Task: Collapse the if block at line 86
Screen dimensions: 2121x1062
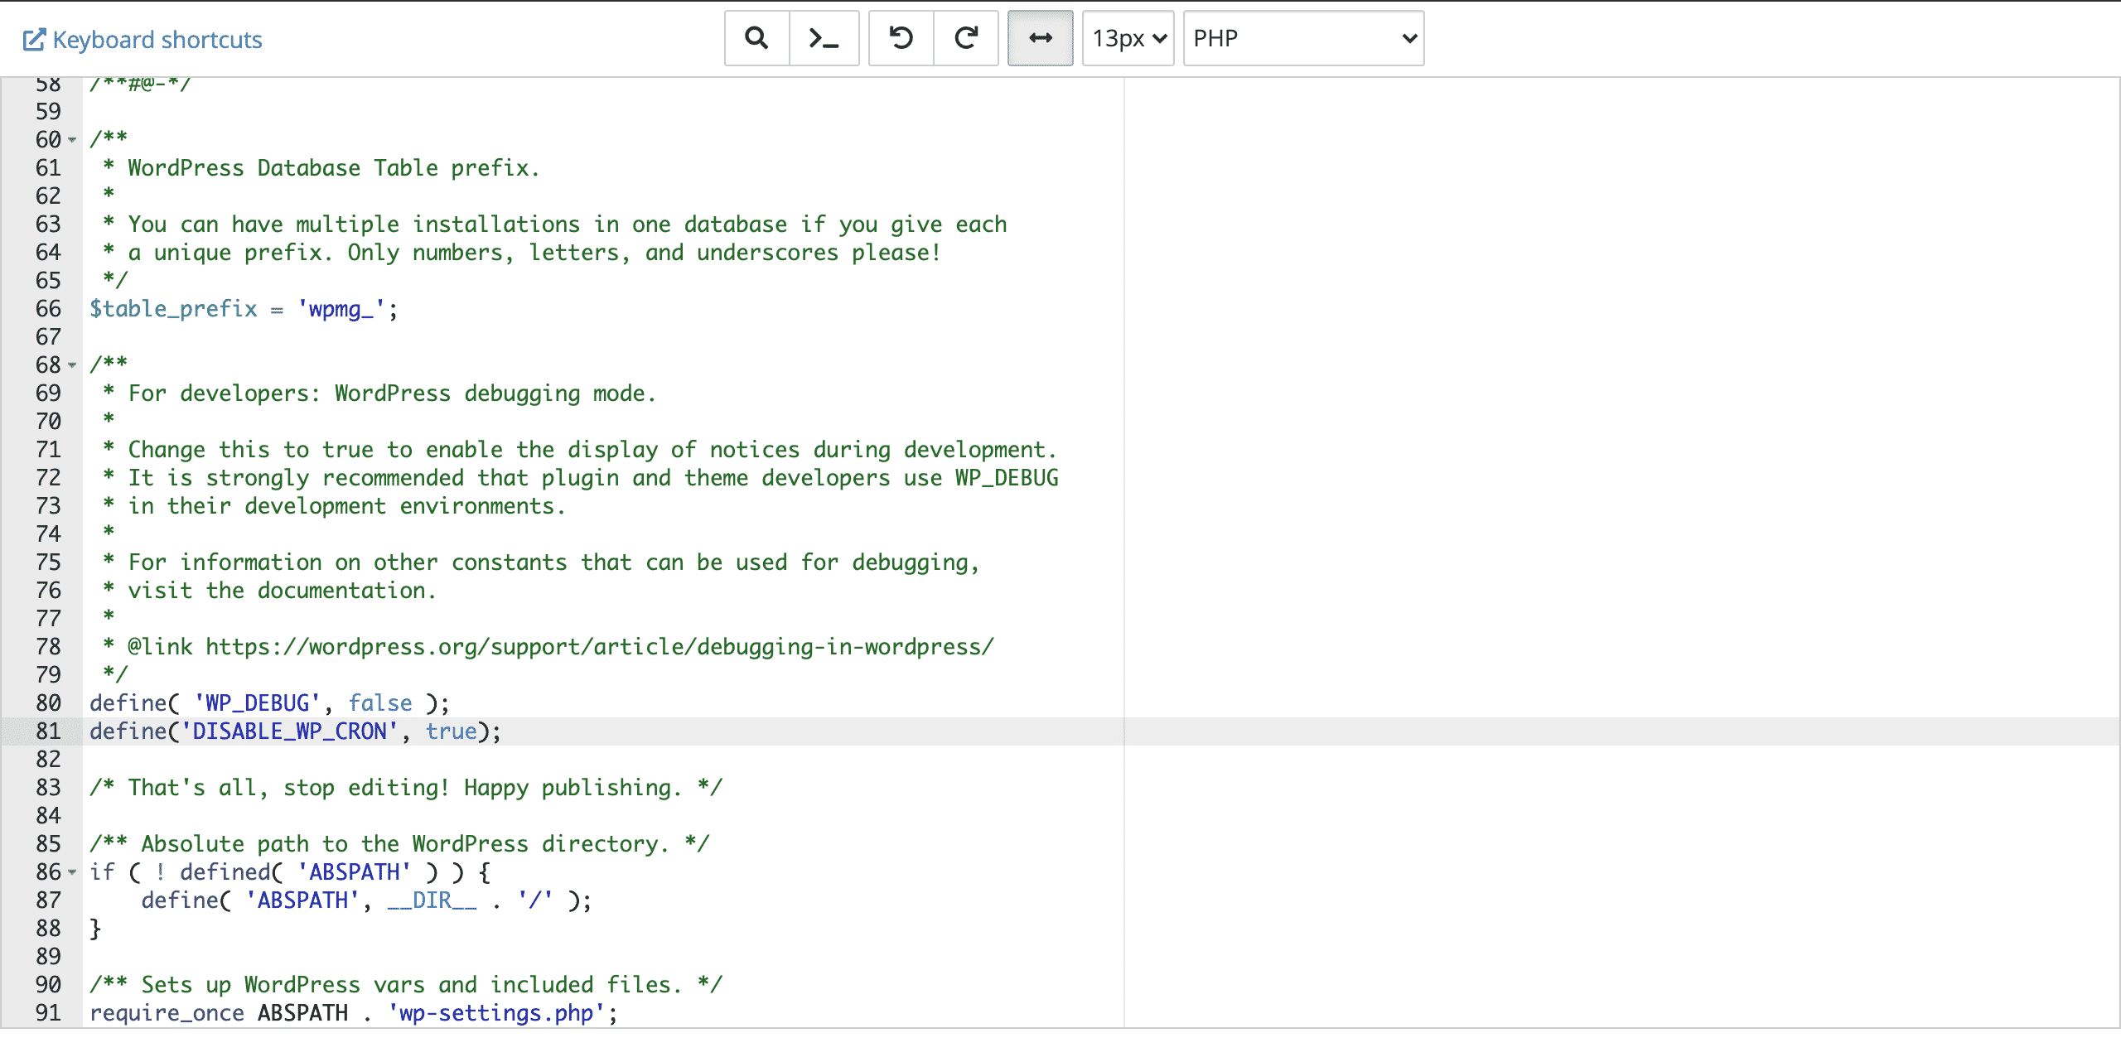Action: pos(72,872)
